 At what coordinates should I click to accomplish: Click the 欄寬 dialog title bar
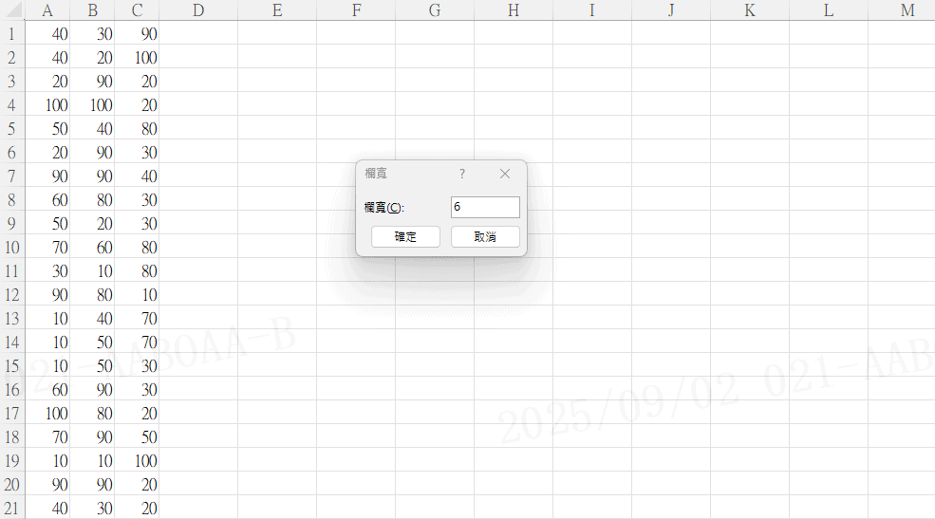click(408, 174)
